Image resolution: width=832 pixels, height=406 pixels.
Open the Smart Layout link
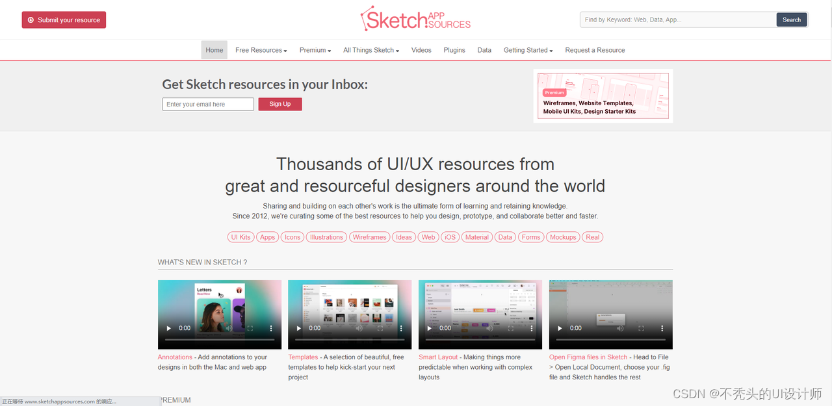point(438,357)
